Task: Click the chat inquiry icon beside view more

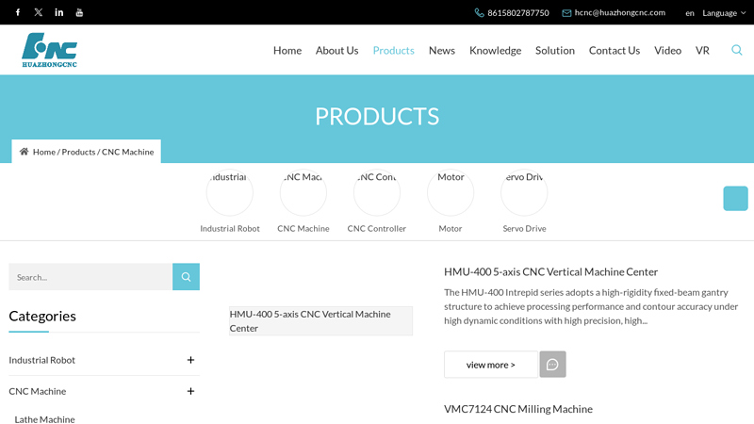Action: 552,365
